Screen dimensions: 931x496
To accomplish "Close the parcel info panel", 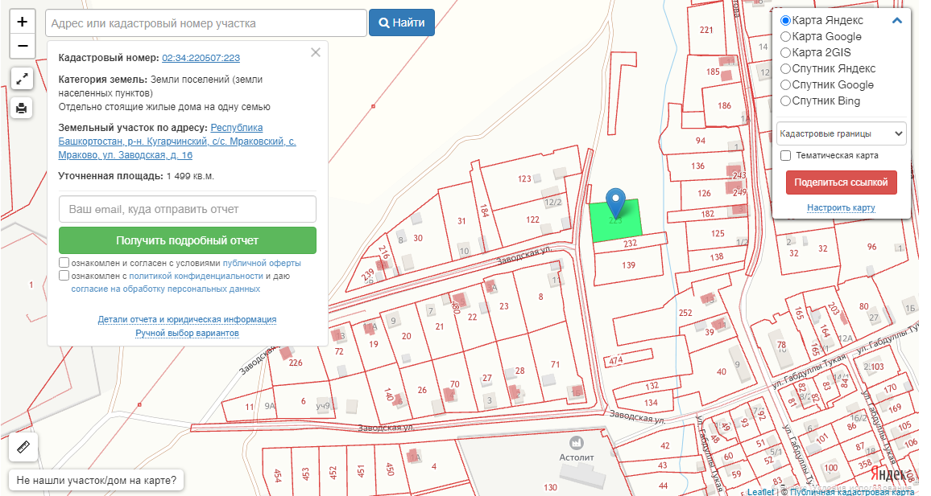I will [315, 52].
